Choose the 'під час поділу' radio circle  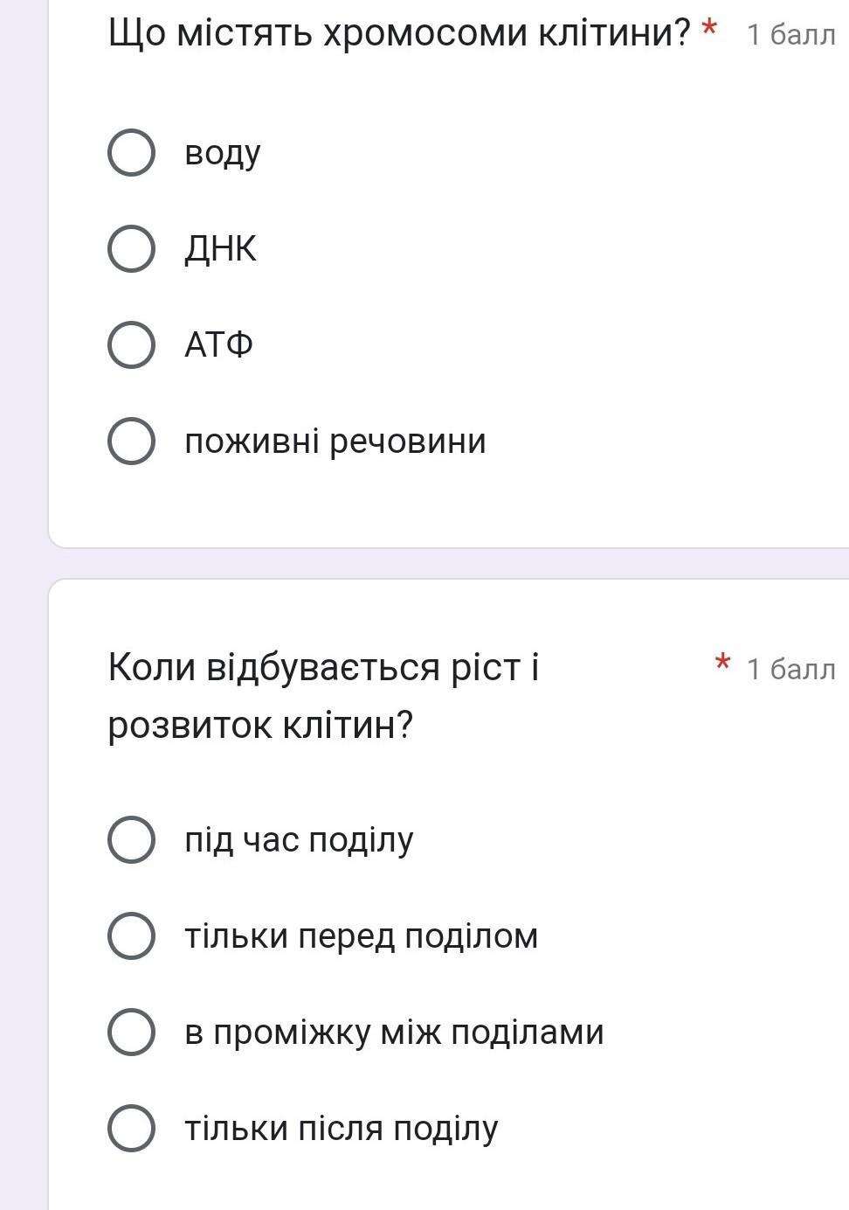point(132,840)
